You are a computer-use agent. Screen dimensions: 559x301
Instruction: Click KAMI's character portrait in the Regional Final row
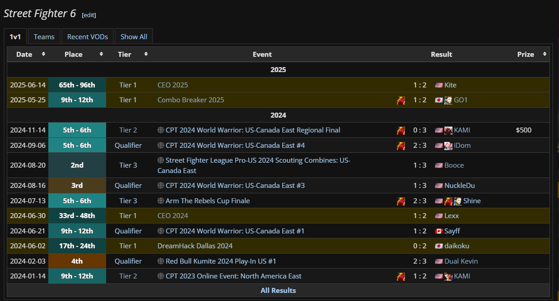point(448,130)
